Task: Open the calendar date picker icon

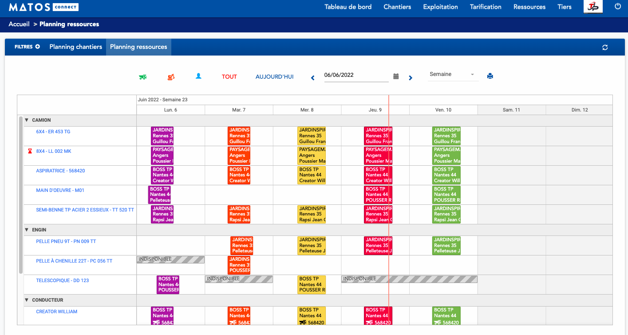Action: [x=396, y=76]
